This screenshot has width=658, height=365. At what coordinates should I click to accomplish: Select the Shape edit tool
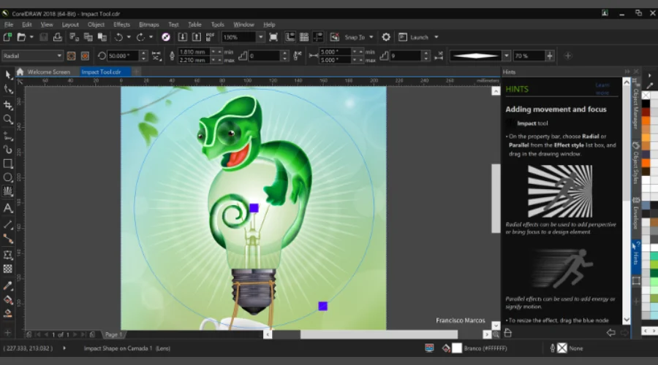click(x=8, y=89)
